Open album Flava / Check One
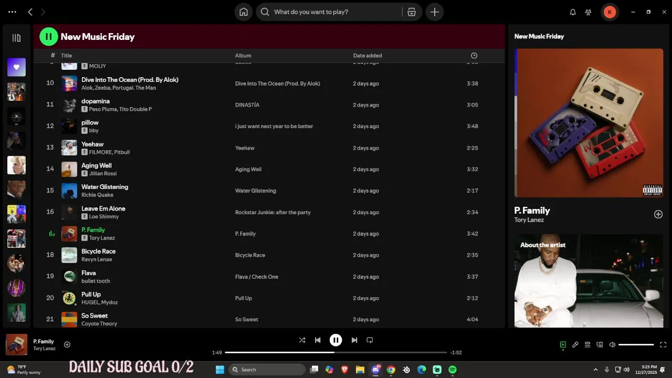Viewport: 672px width, 378px height. [257, 277]
